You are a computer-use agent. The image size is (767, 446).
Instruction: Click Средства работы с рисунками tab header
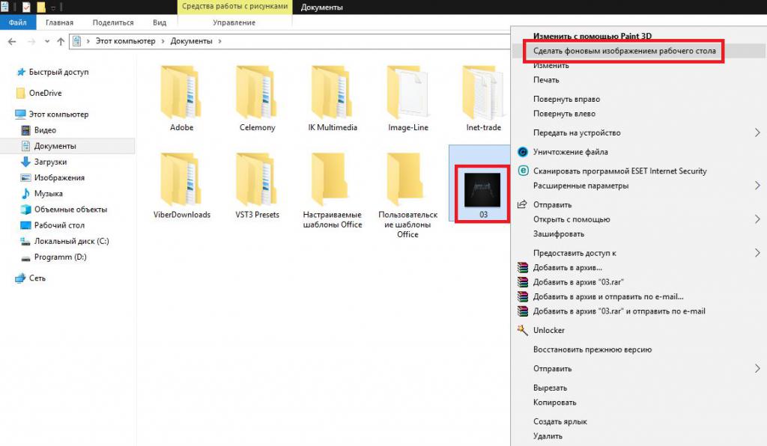[234, 6]
